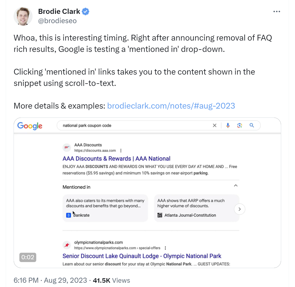Select the microphone icon in the search bar
The height and width of the screenshot is (287, 295).
pos(228,125)
